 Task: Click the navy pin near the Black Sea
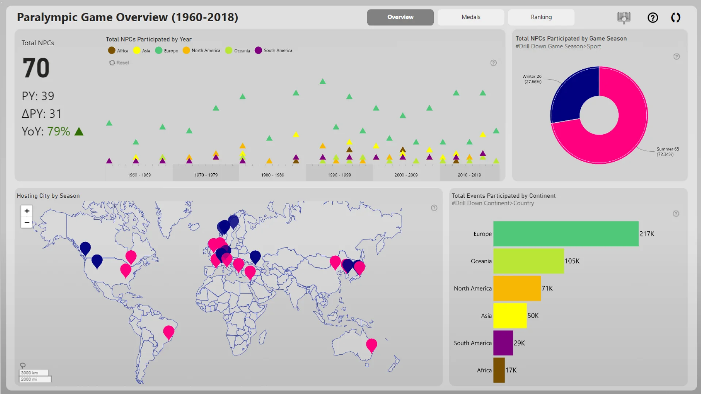click(x=255, y=256)
